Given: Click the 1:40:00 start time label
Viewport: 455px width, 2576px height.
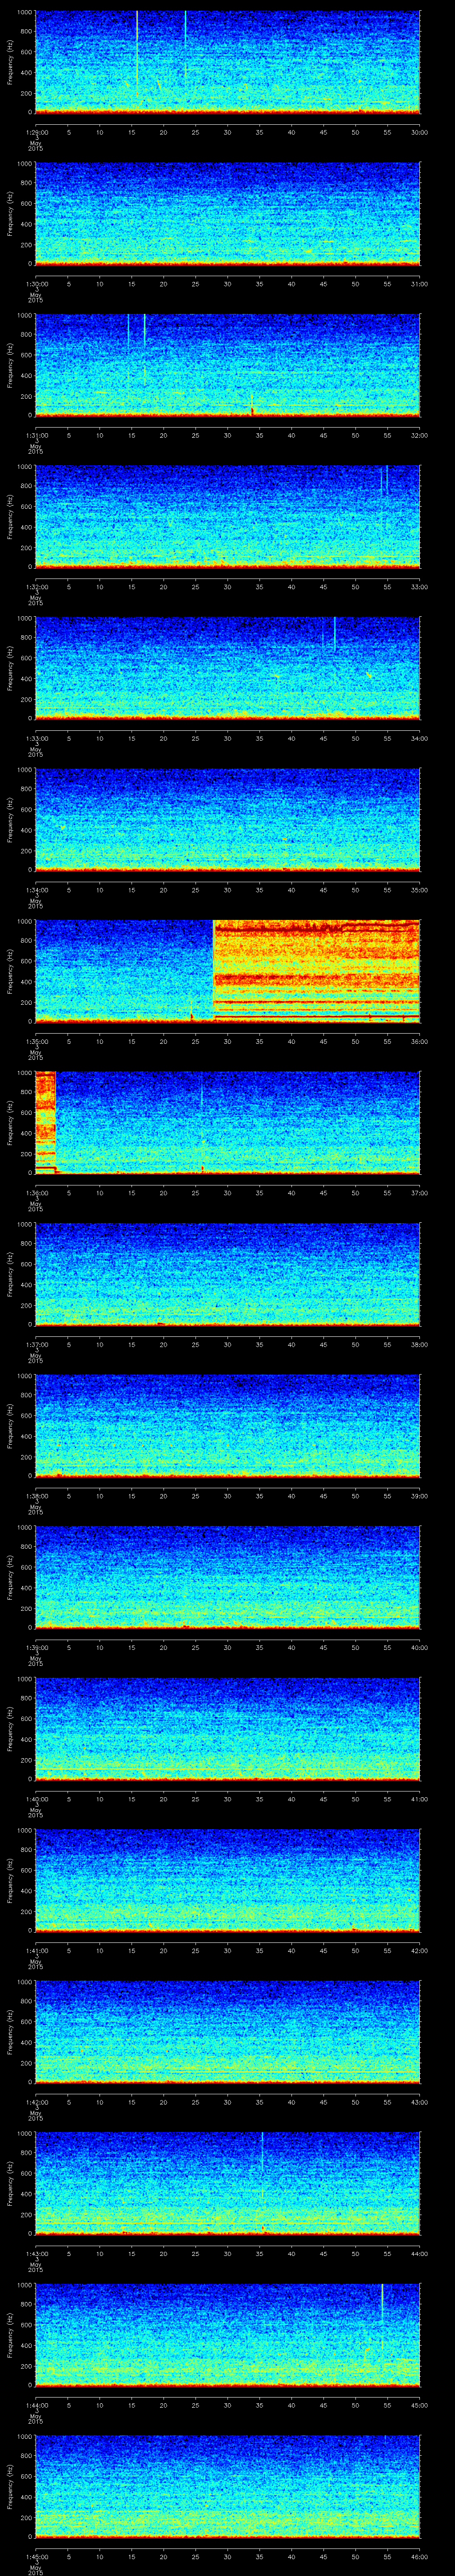Looking at the screenshot, I should 36,1799.
